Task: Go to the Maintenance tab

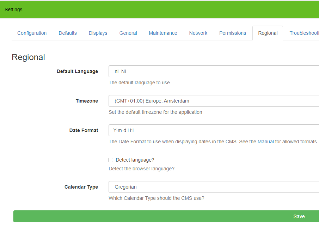Action: click(163, 33)
